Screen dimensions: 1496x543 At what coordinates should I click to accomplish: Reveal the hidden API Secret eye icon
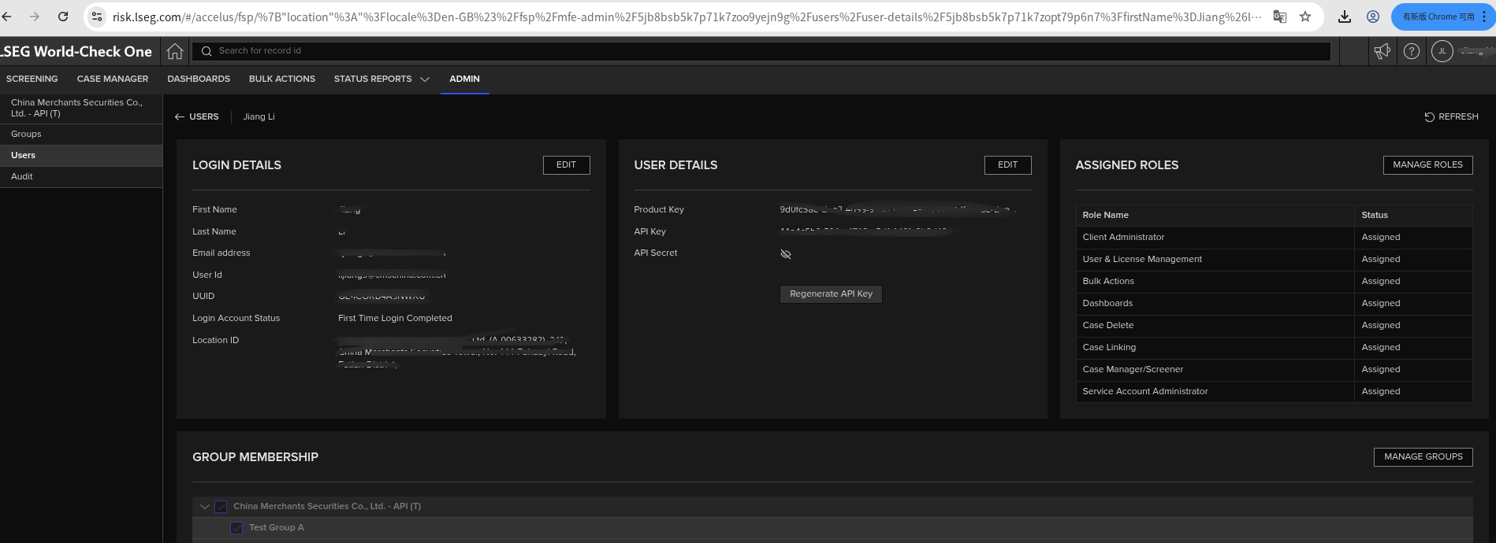tap(785, 253)
